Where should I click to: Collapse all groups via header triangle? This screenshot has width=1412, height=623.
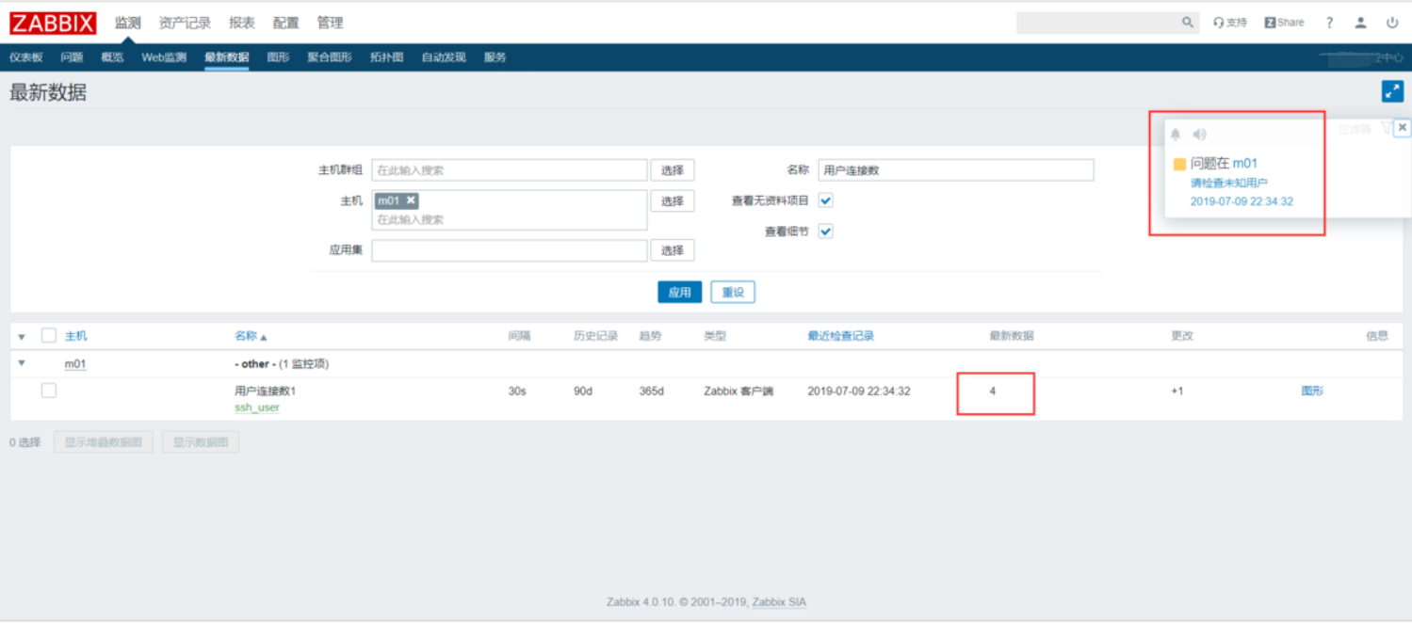point(22,337)
